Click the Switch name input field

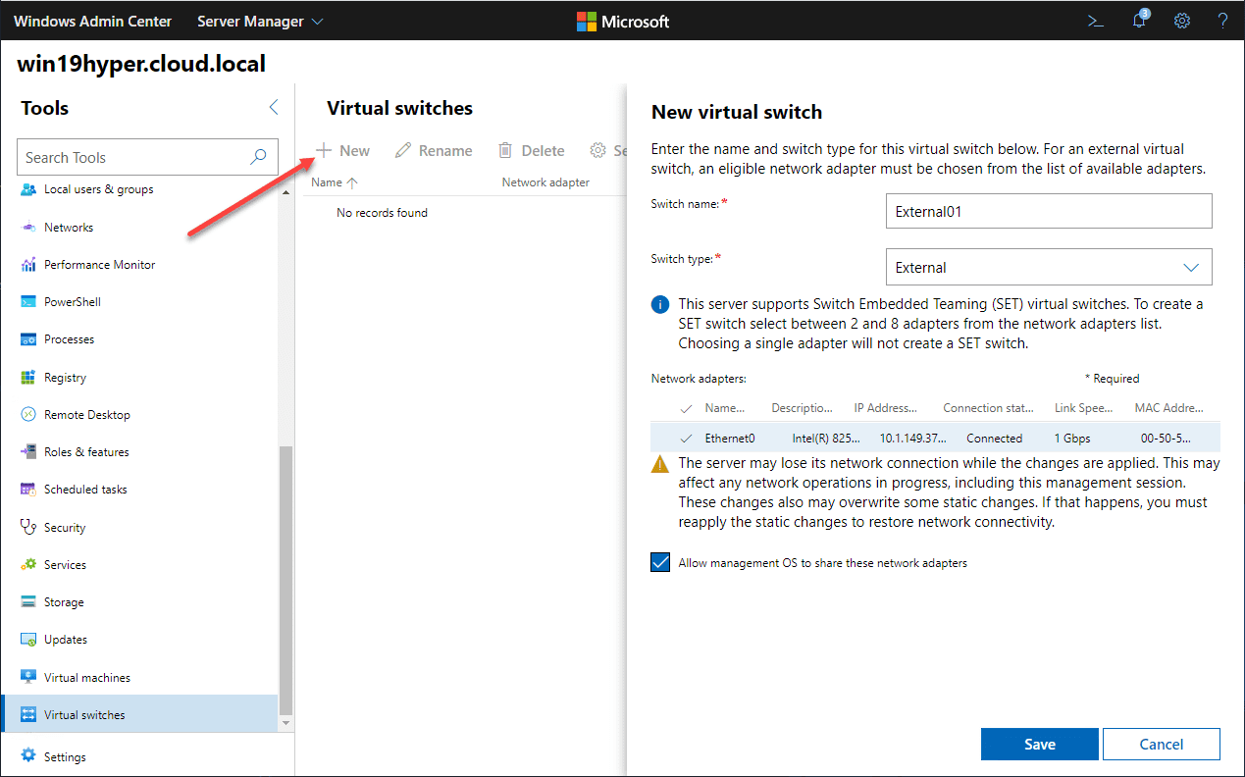[1048, 211]
